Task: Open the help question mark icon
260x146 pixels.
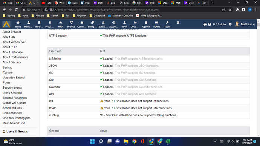Action: coord(210,25)
